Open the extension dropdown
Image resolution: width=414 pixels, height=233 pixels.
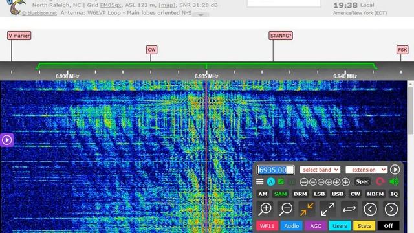click(x=367, y=170)
